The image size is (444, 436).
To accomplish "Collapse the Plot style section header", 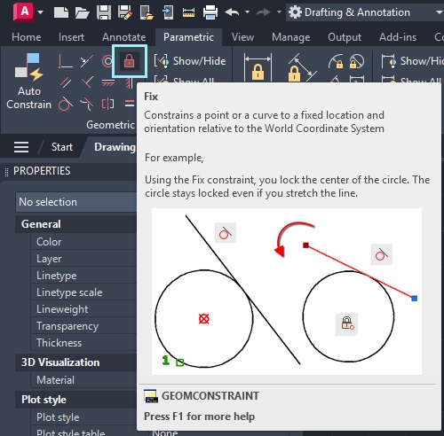I will (76, 400).
